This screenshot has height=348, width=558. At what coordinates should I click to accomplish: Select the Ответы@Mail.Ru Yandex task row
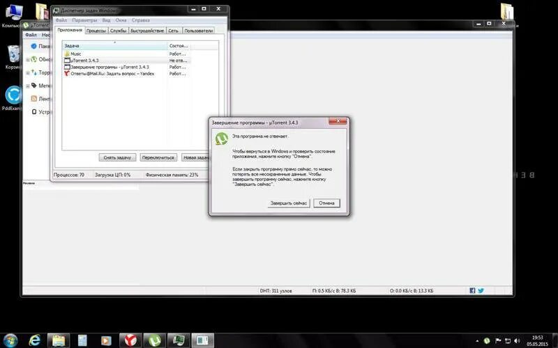tap(126, 74)
